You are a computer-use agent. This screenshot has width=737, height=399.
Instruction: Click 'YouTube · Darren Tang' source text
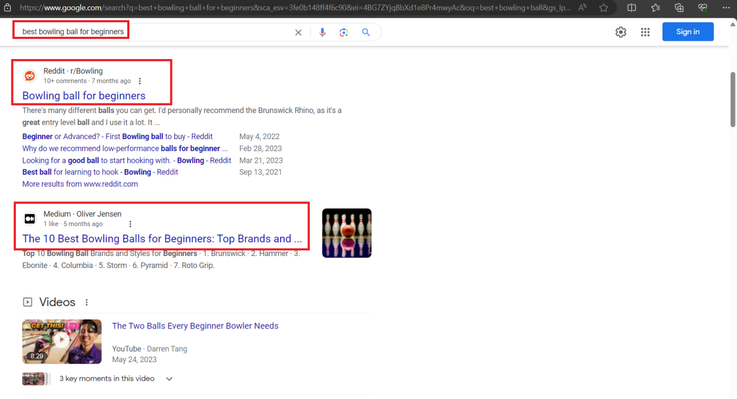pyautogui.click(x=150, y=349)
